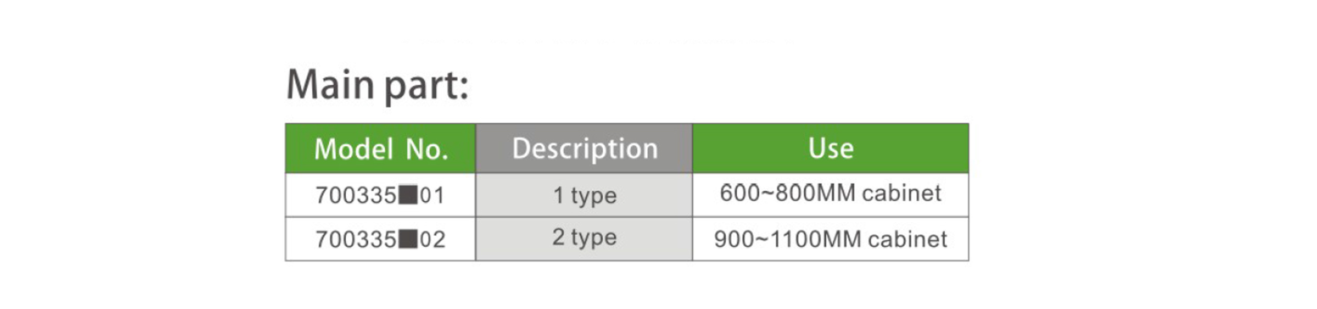Select the "2 type" description cell

click(584, 238)
